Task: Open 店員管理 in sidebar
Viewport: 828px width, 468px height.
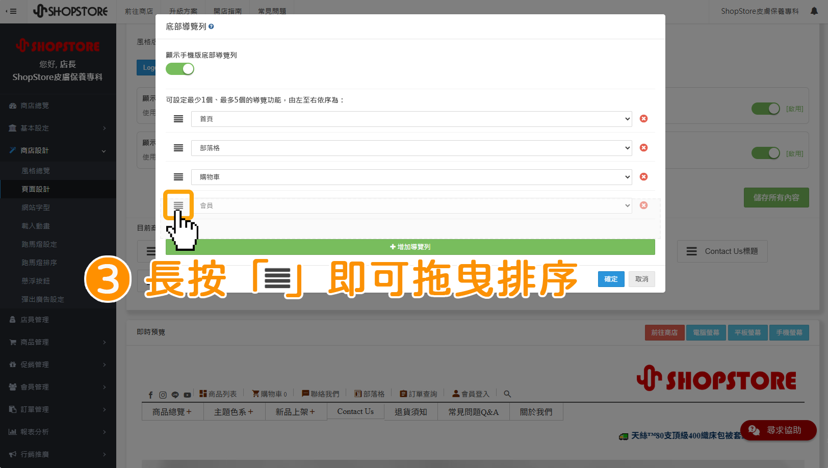Action: point(58,320)
